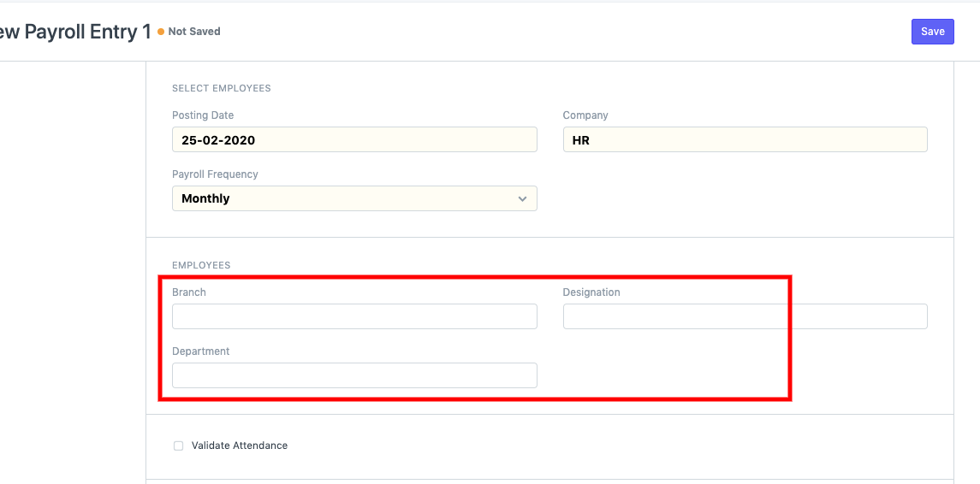Click the SELECT EMPLOYEES section heading
Screen dimensions: 980x484
221,88
